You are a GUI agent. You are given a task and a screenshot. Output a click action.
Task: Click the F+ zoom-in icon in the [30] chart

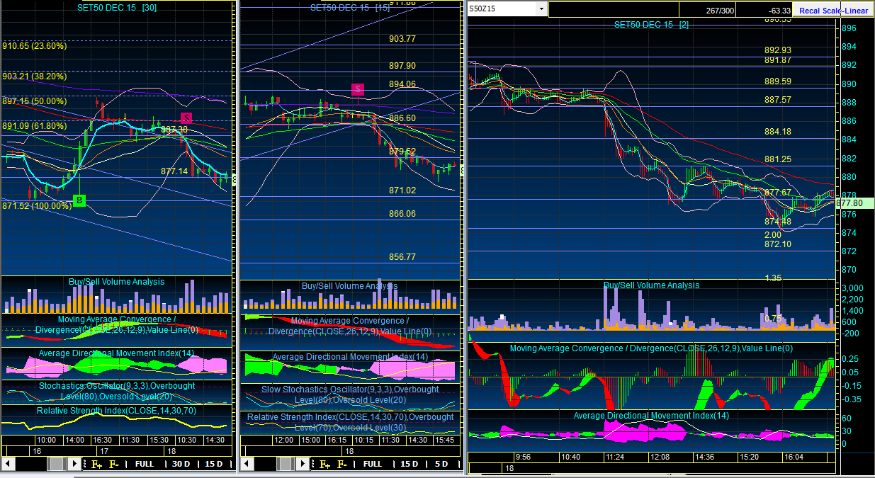pyautogui.click(x=96, y=464)
